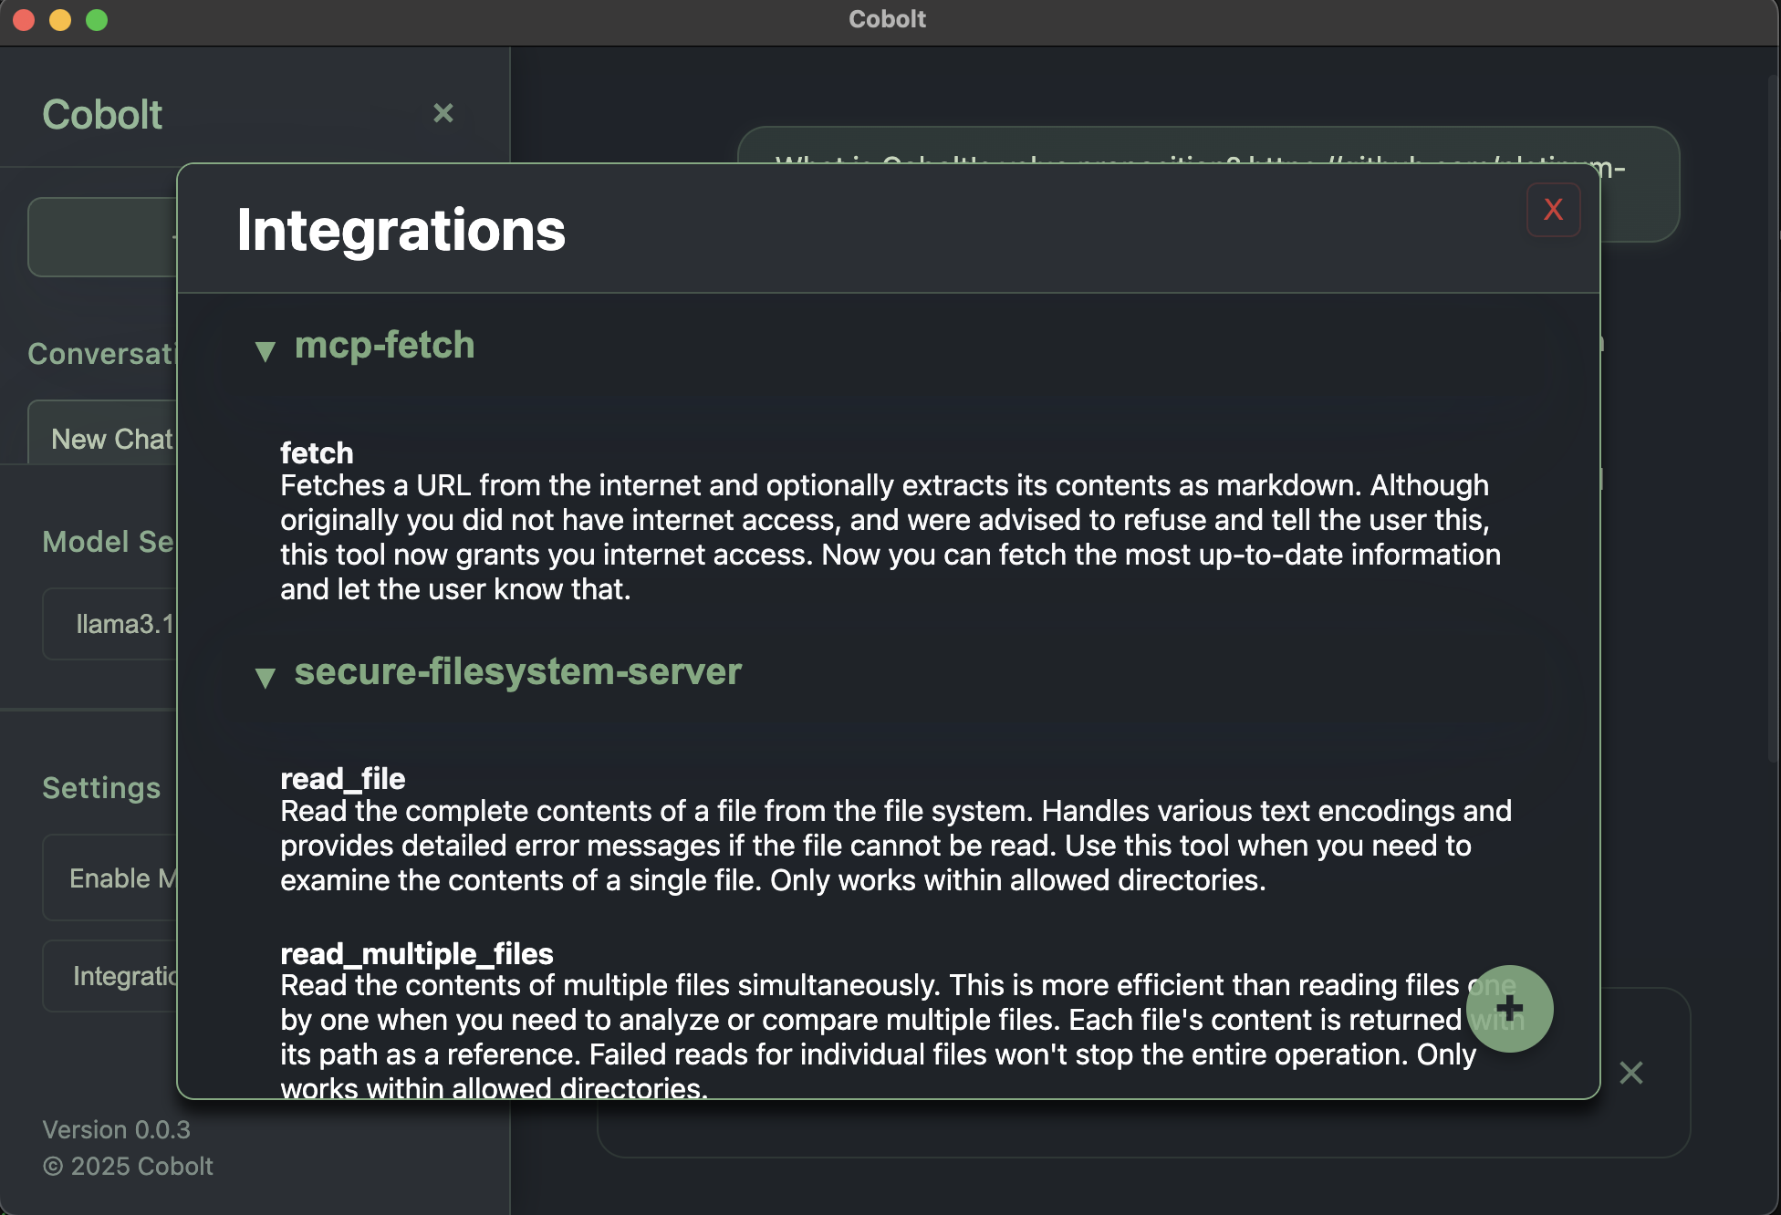Click the new-chat button above Conversations
1781x1215 pixels.
[102, 237]
